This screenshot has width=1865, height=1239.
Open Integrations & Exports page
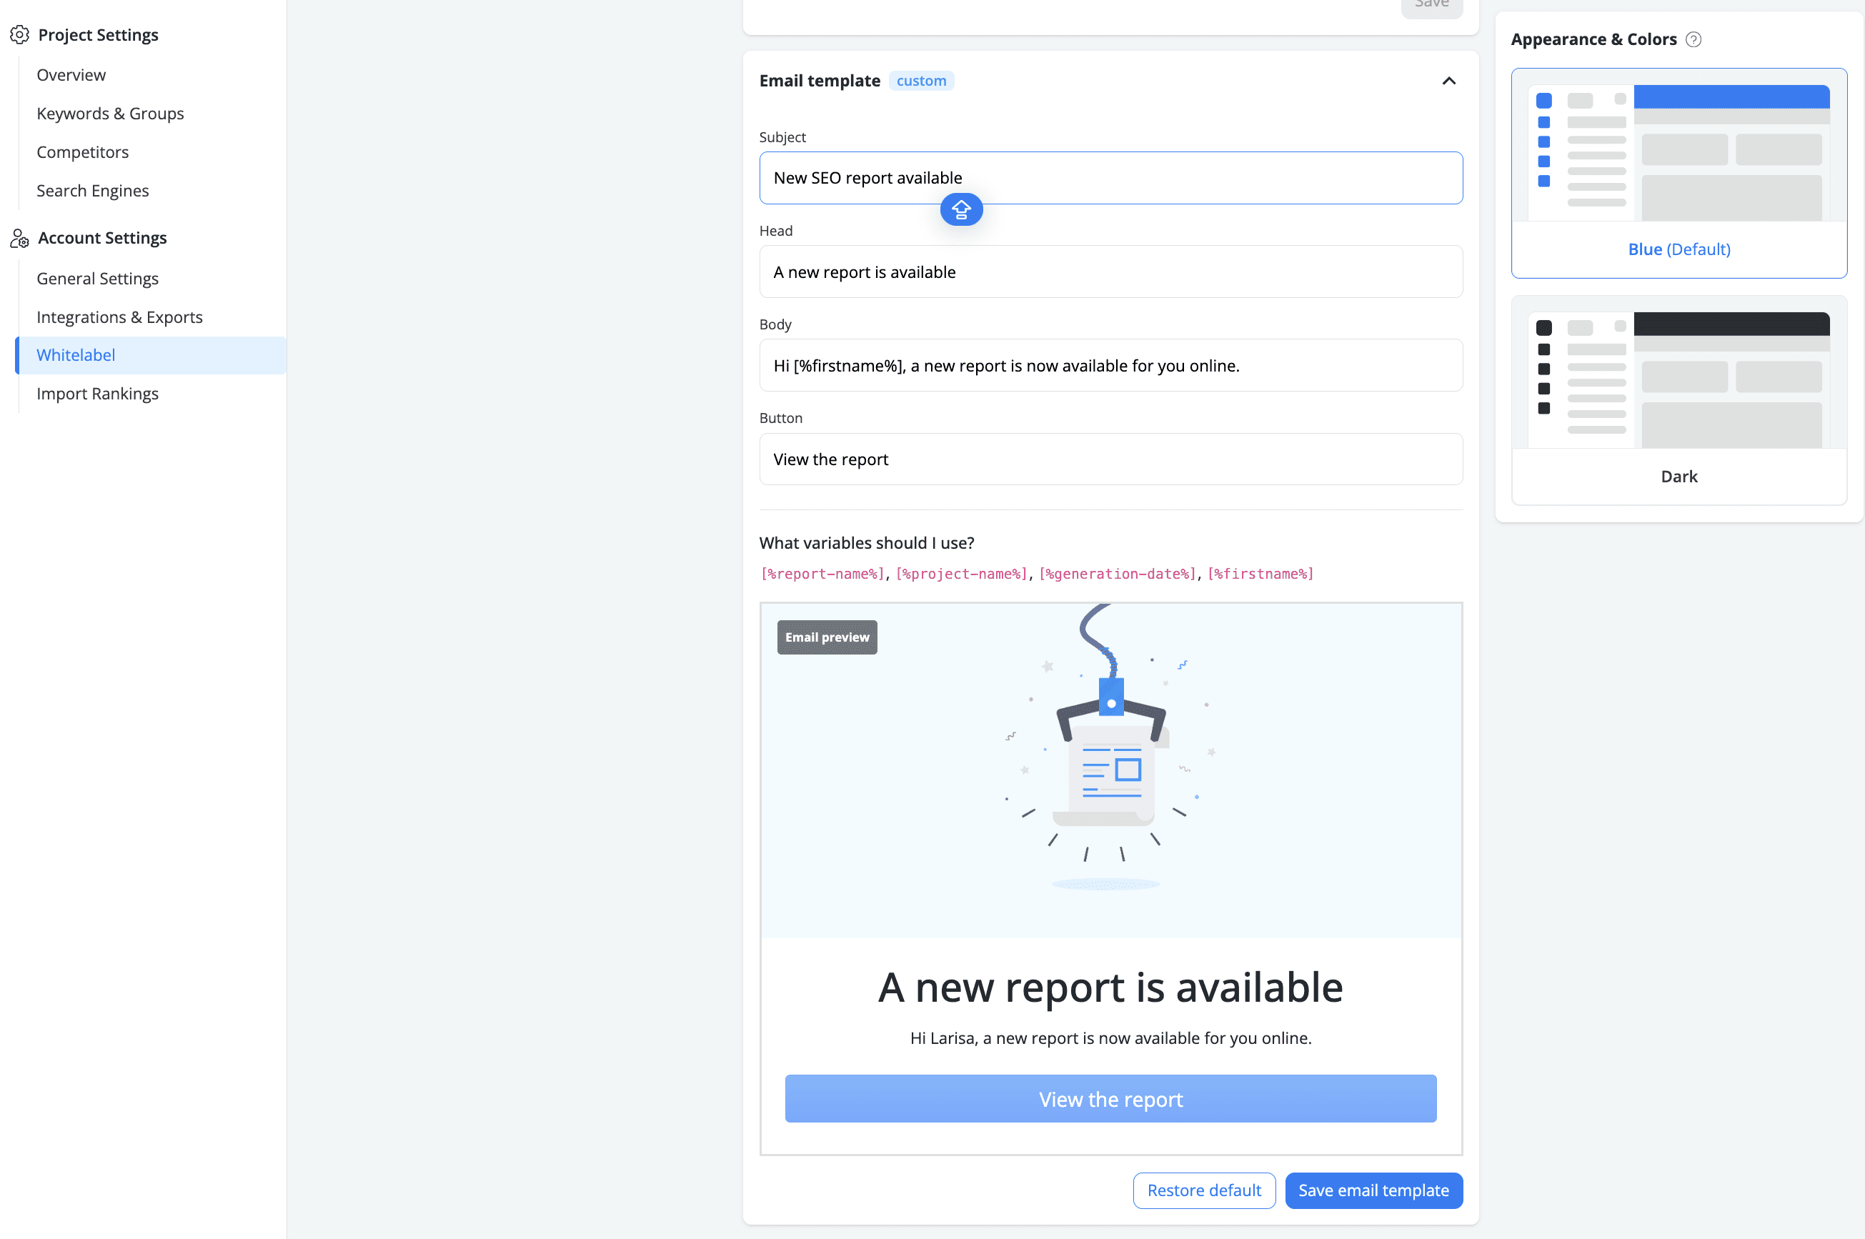pyautogui.click(x=119, y=317)
